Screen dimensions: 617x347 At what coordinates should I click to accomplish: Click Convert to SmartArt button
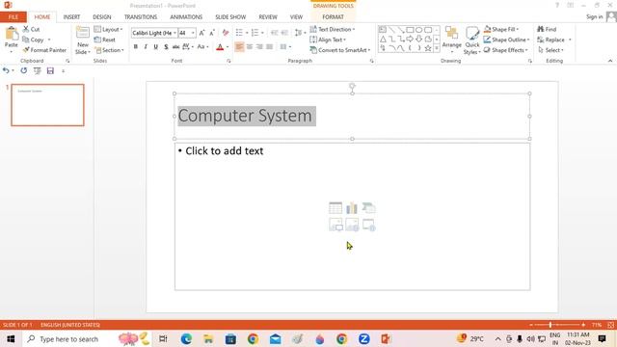pyautogui.click(x=340, y=50)
